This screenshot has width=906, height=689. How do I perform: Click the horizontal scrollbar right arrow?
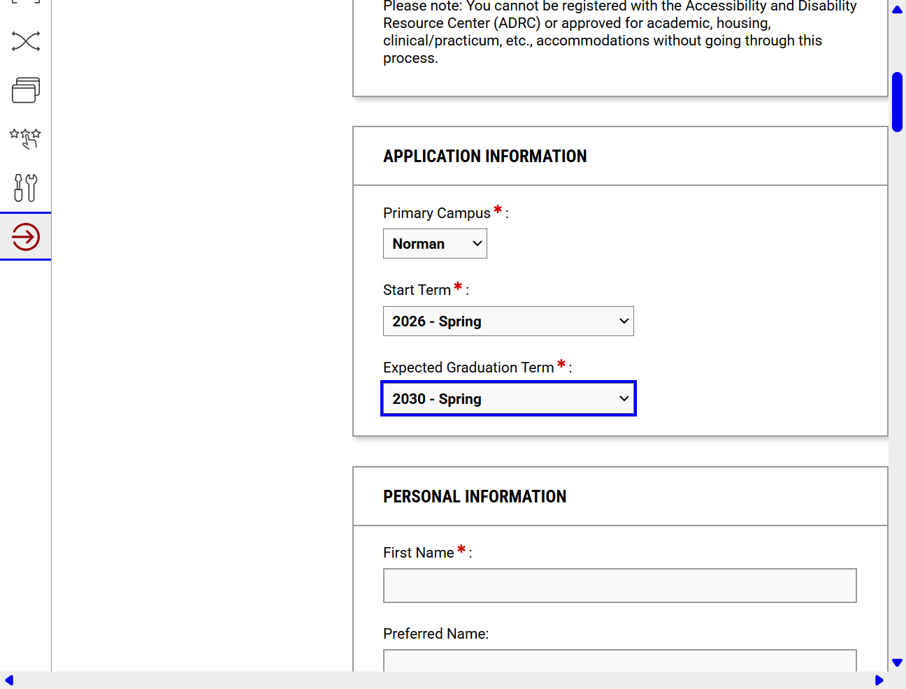point(879,681)
